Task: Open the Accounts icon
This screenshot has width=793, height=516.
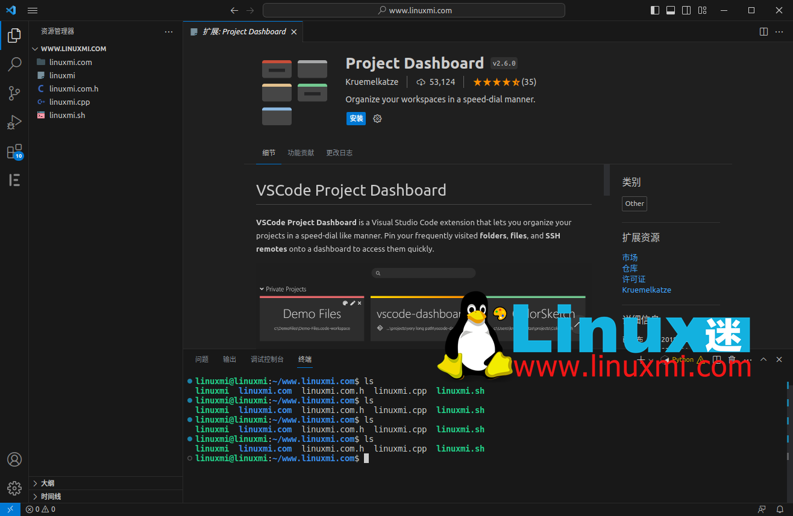Action: click(x=14, y=459)
